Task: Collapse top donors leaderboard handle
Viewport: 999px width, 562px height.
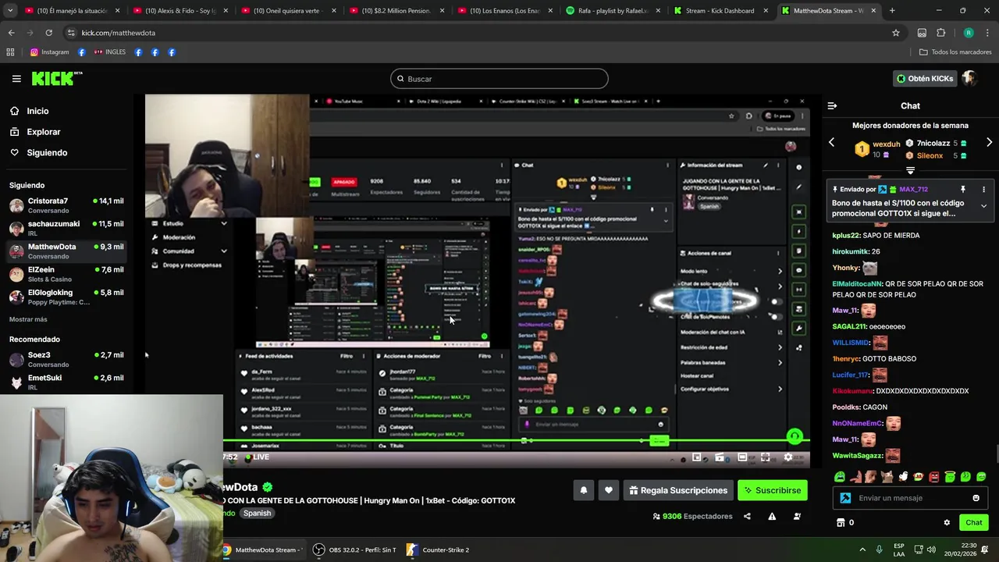Action: [910, 170]
